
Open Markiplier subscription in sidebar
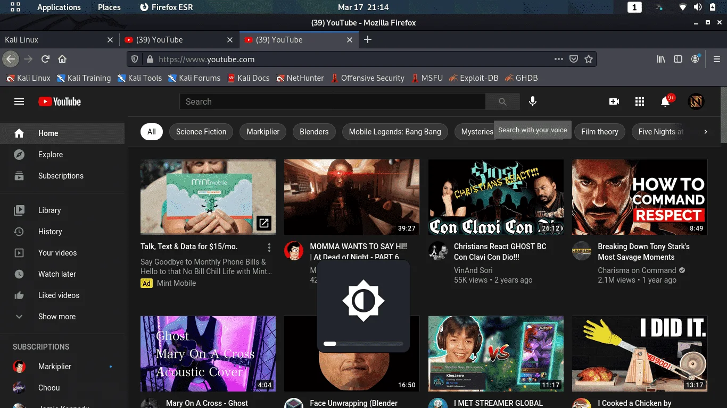(62, 367)
